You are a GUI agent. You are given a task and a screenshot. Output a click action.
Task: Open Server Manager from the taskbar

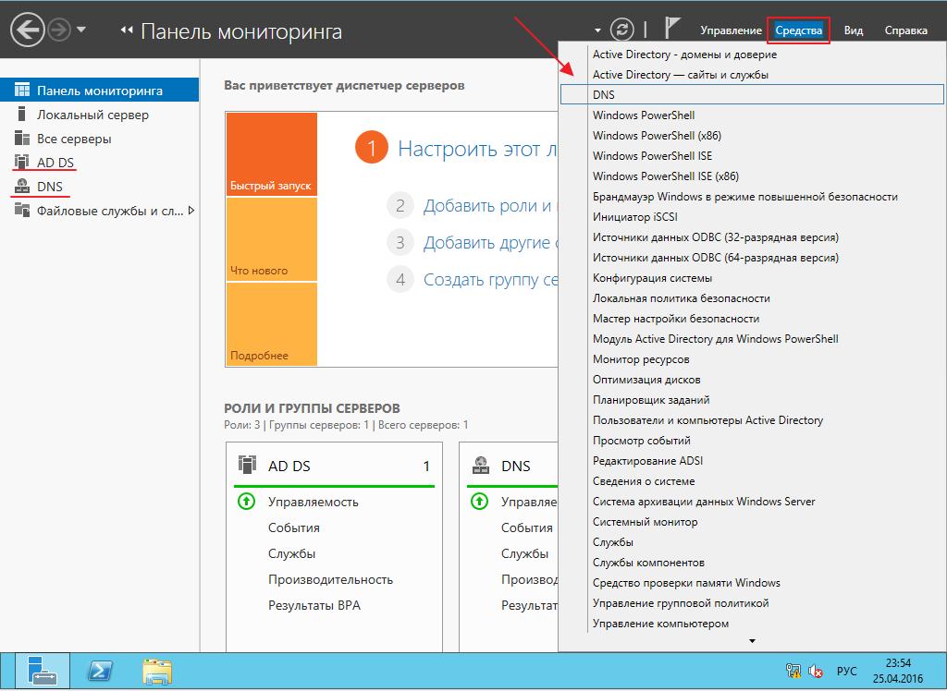pos(43,671)
